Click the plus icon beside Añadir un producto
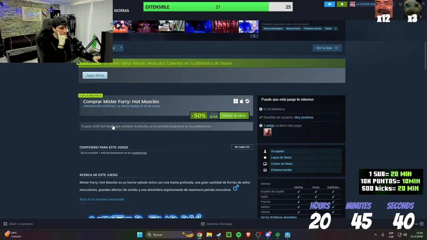This screenshot has height=240, width=427. [x=5, y=224]
